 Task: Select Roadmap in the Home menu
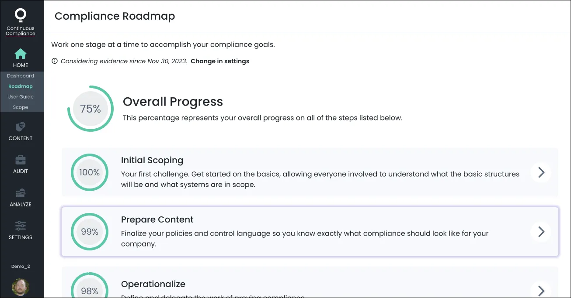(21, 86)
